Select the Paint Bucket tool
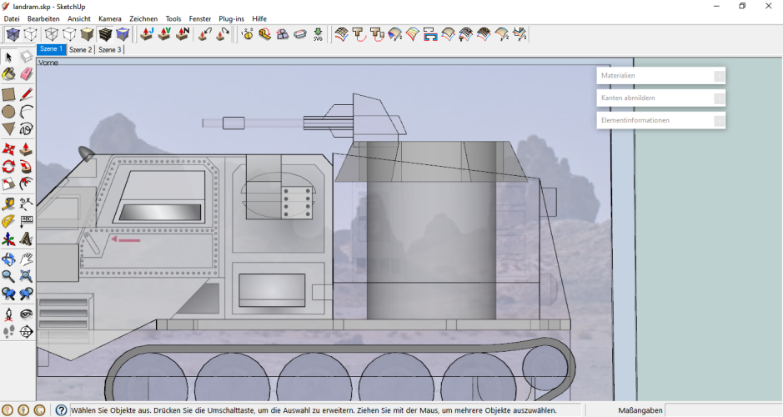Screen dimensions: 783x417 point(8,74)
